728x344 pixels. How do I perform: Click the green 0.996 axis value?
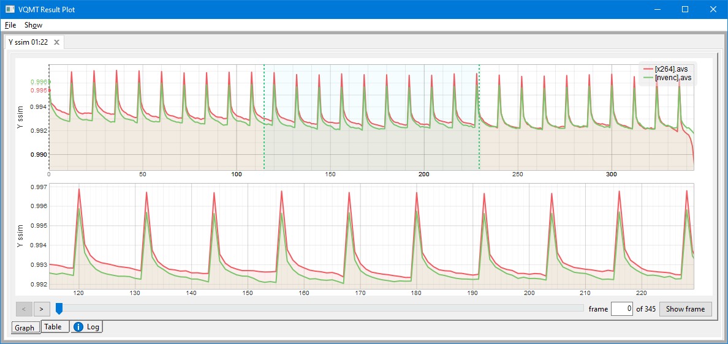click(x=39, y=81)
